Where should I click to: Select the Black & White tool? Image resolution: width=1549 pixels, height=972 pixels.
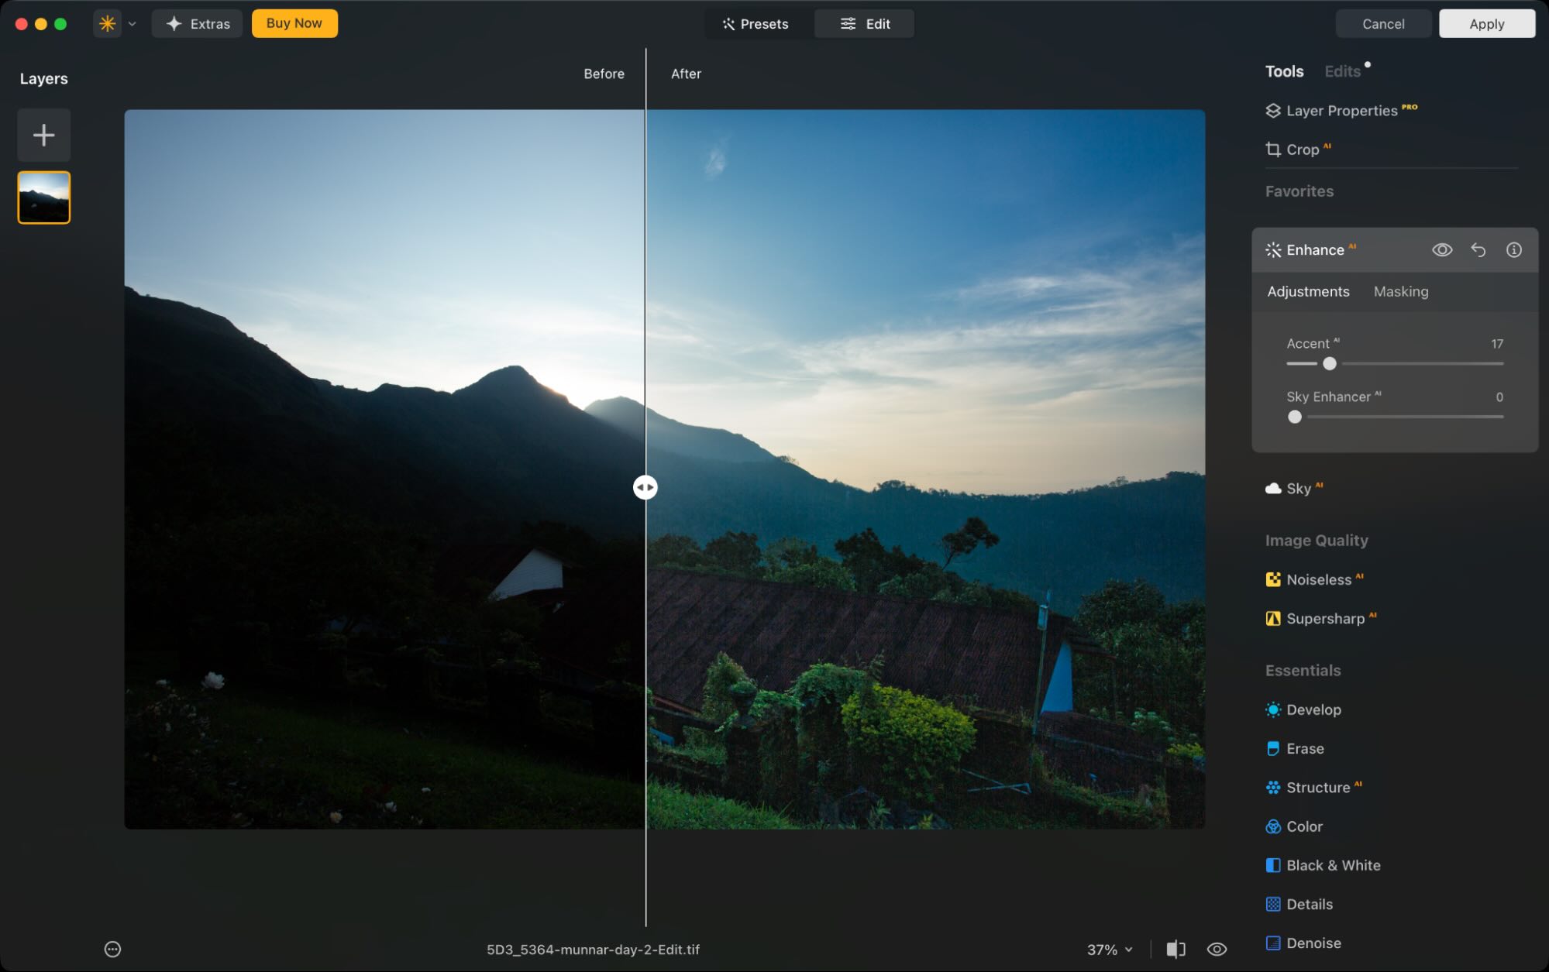1333,865
